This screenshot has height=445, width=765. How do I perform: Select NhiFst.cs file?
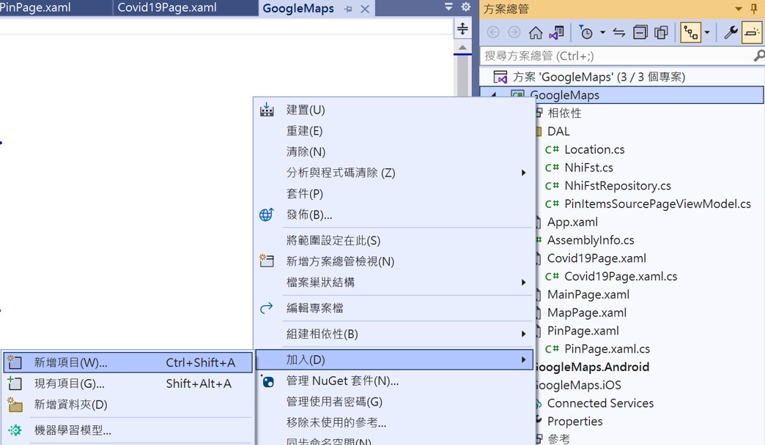588,168
